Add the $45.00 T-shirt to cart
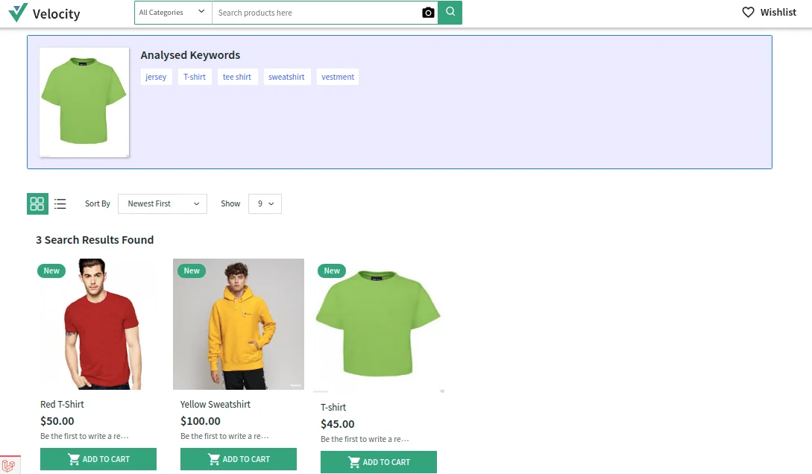Screen dimensions: 812x474 379,462
